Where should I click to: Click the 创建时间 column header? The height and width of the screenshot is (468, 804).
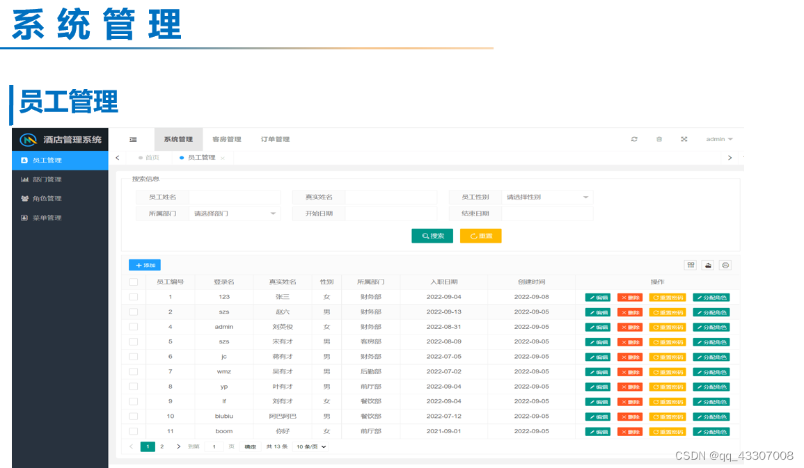(x=532, y=282)
